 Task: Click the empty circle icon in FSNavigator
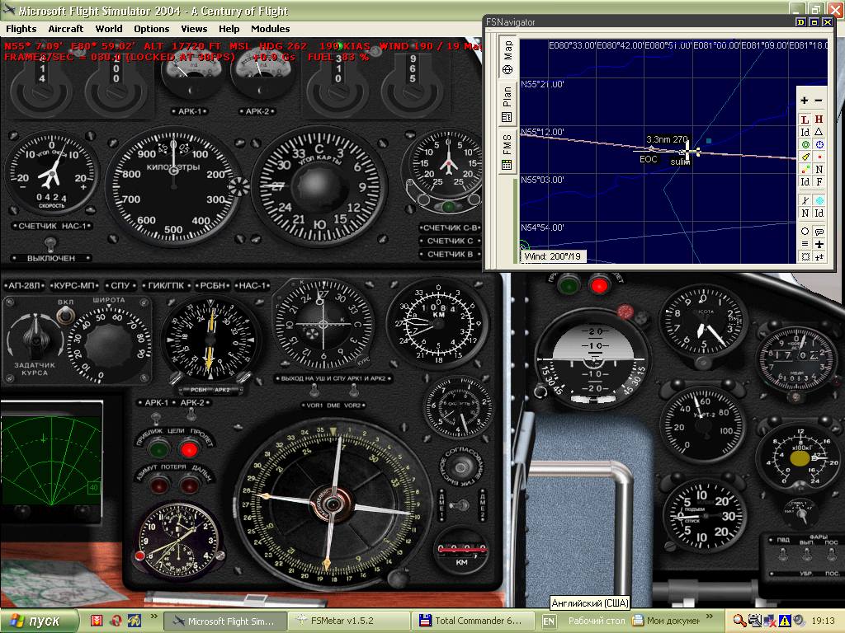pyautogui.click(x=805, y=232)
